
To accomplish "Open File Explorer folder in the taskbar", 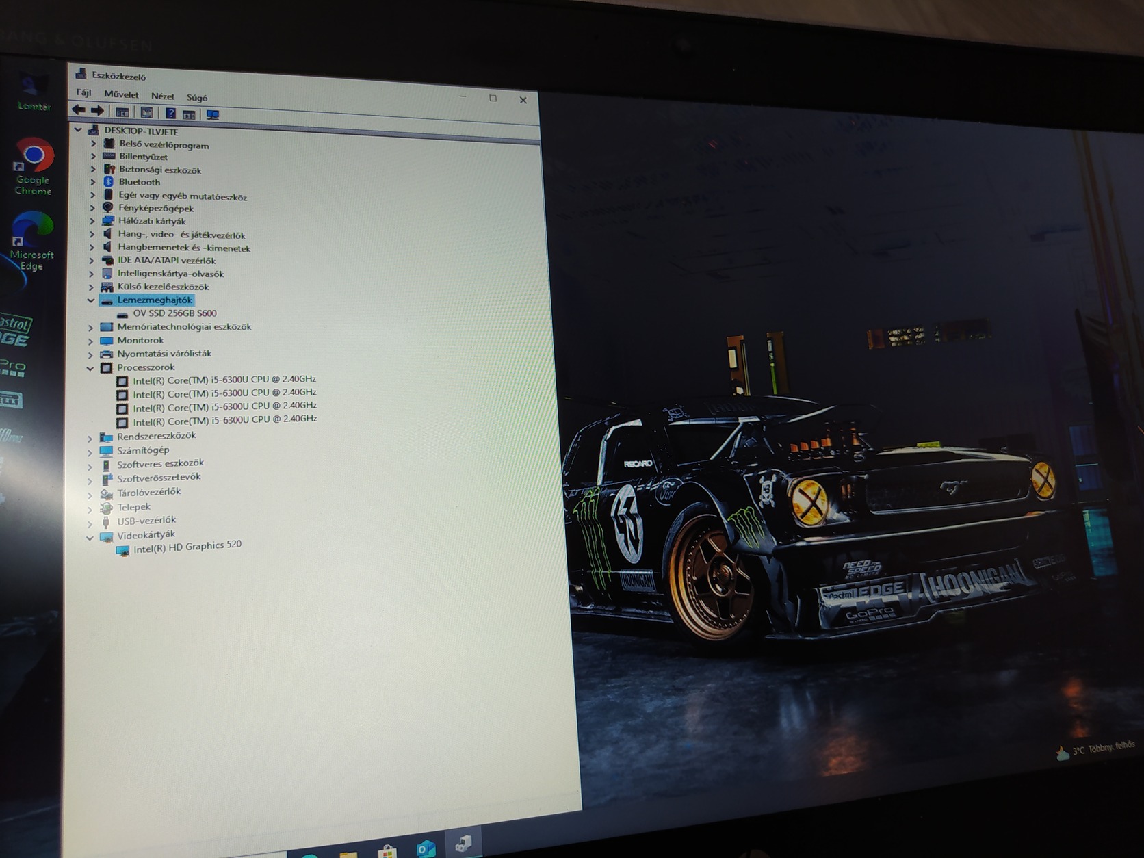I will pyautogui.click(x=348, y=853).
